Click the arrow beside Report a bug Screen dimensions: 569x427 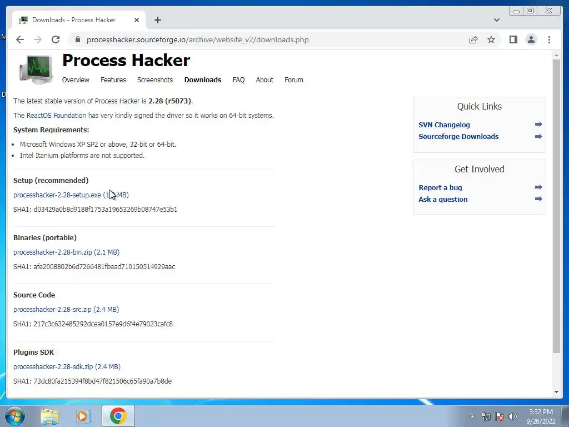[538, 187]
